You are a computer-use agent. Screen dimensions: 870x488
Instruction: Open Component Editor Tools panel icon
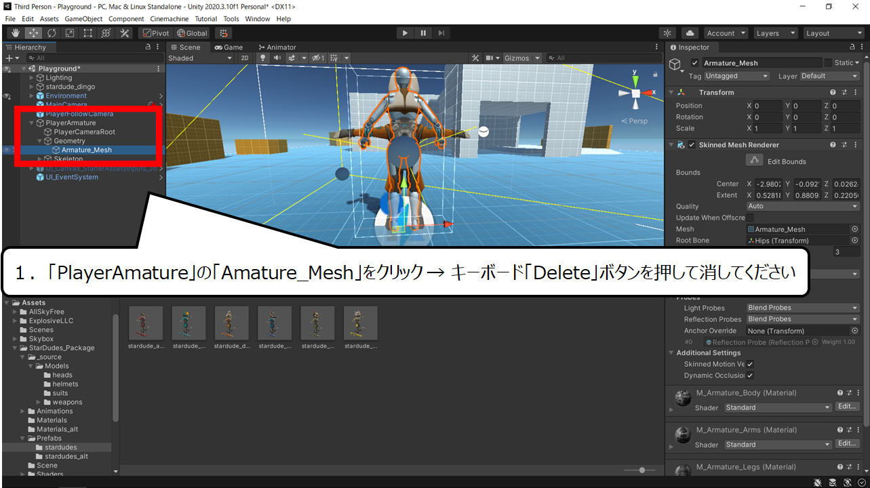tap(475, 58)
